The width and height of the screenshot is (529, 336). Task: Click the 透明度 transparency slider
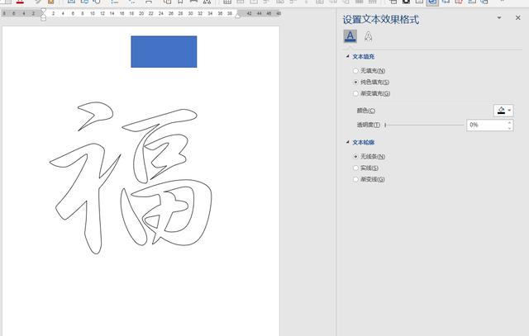(424, 125)
